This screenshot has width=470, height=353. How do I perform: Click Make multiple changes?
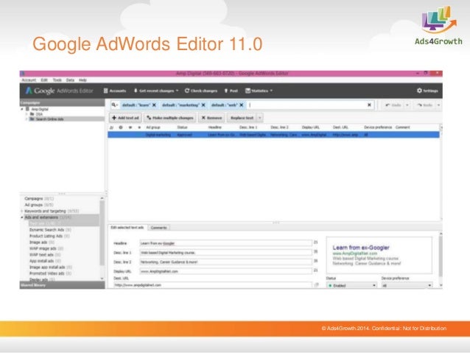[169, 118]
